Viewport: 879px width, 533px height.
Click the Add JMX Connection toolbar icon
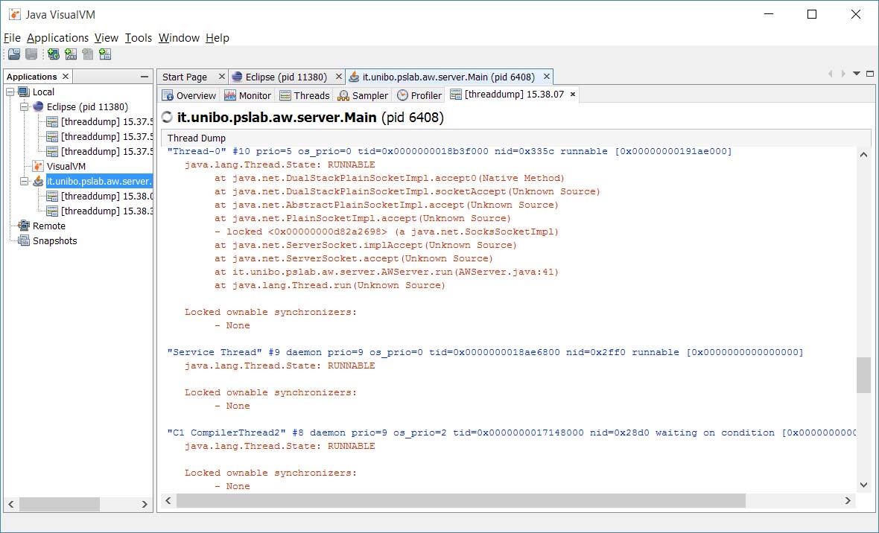pos(71,54)
